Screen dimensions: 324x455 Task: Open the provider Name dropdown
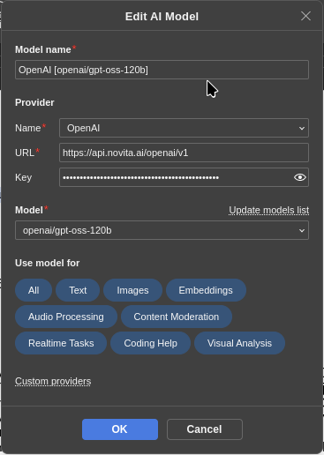pos(184,128)
